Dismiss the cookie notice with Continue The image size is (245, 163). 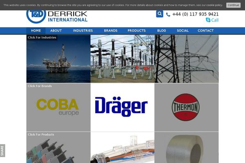click(233, 5)
